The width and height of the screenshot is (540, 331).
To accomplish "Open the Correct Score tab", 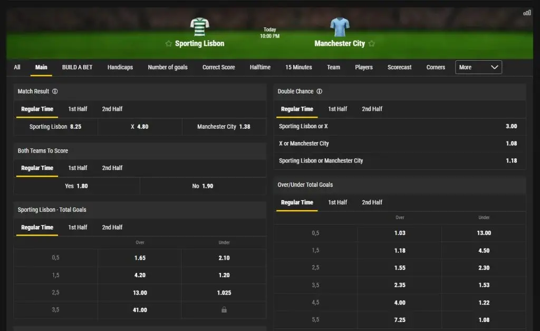I will point(219,67).
